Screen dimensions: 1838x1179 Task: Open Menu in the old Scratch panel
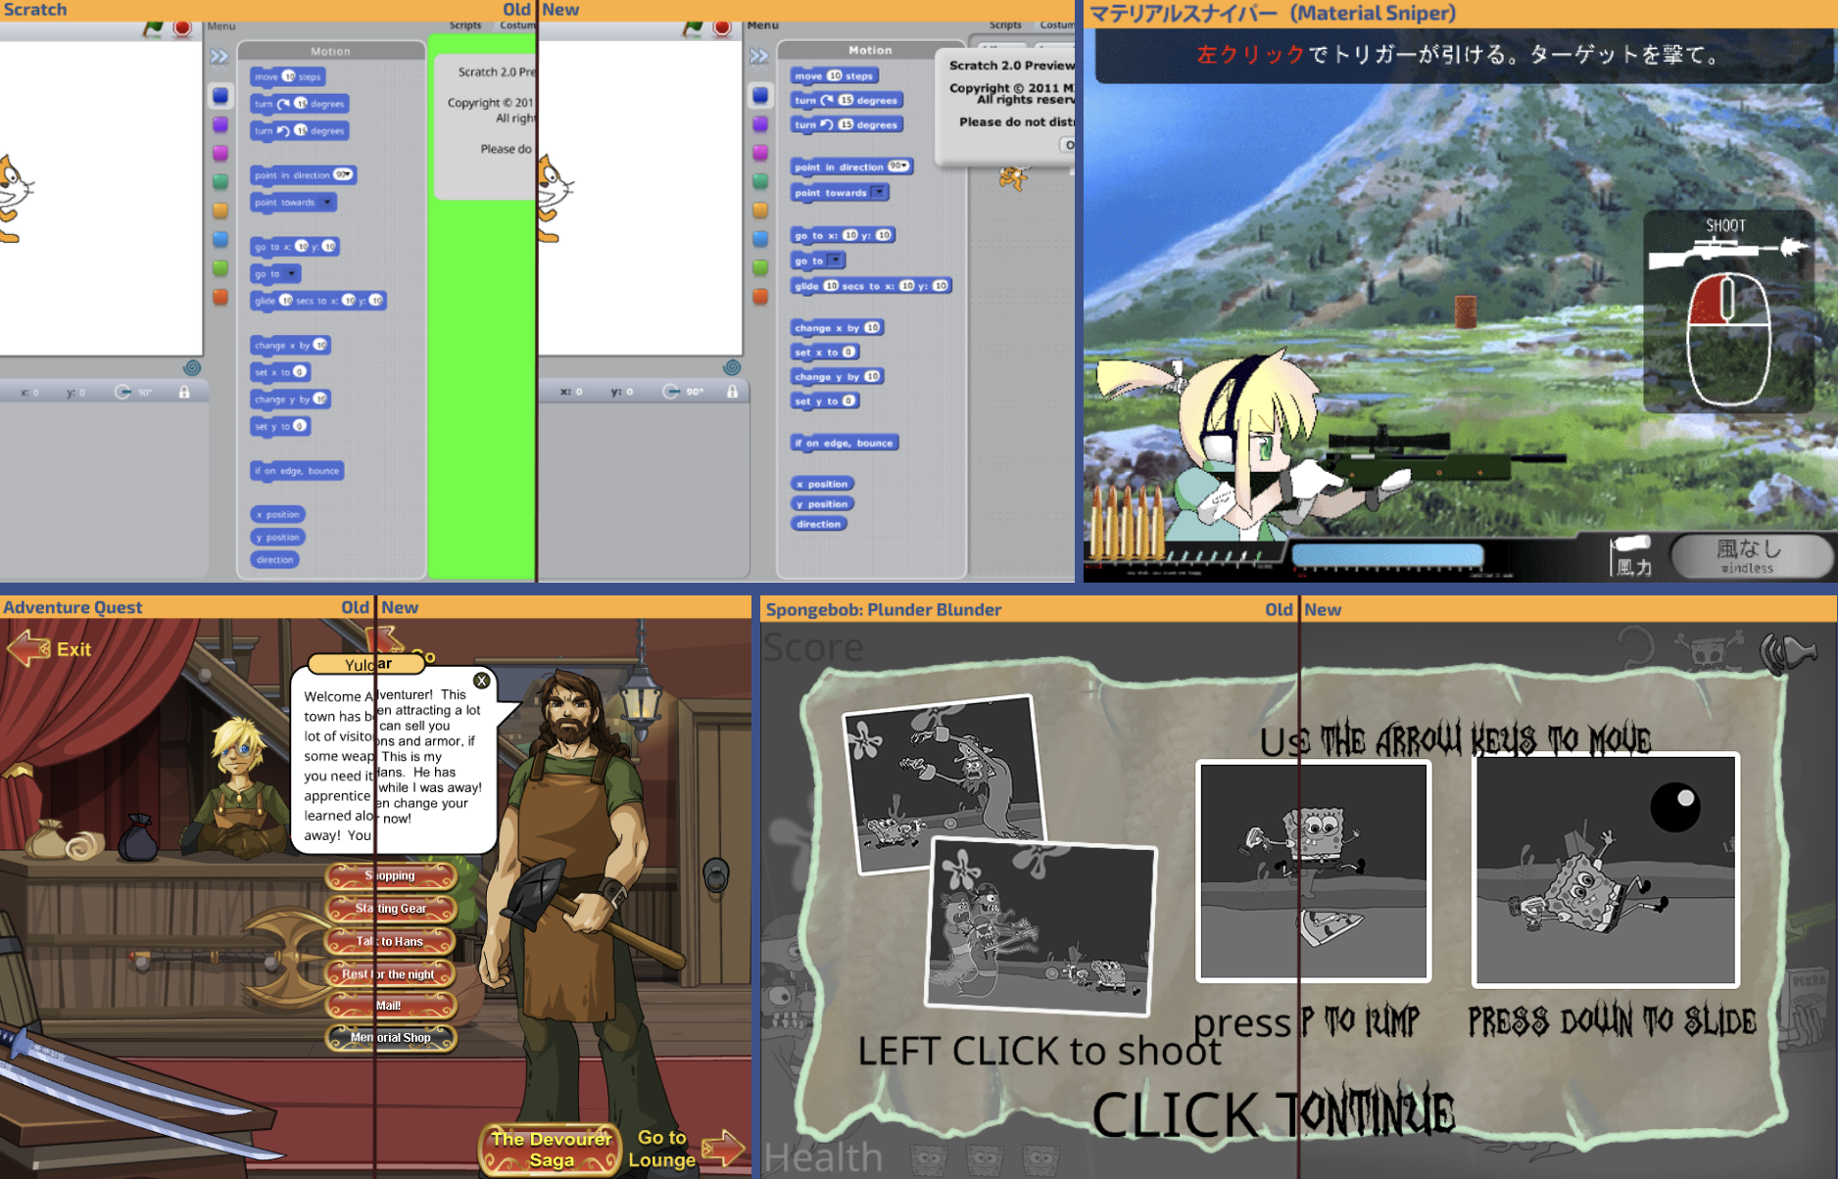point(221,26)
